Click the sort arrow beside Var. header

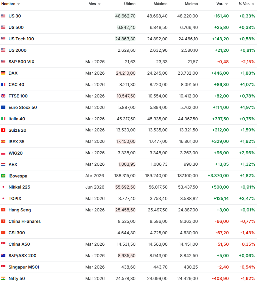tap(226, 4)
